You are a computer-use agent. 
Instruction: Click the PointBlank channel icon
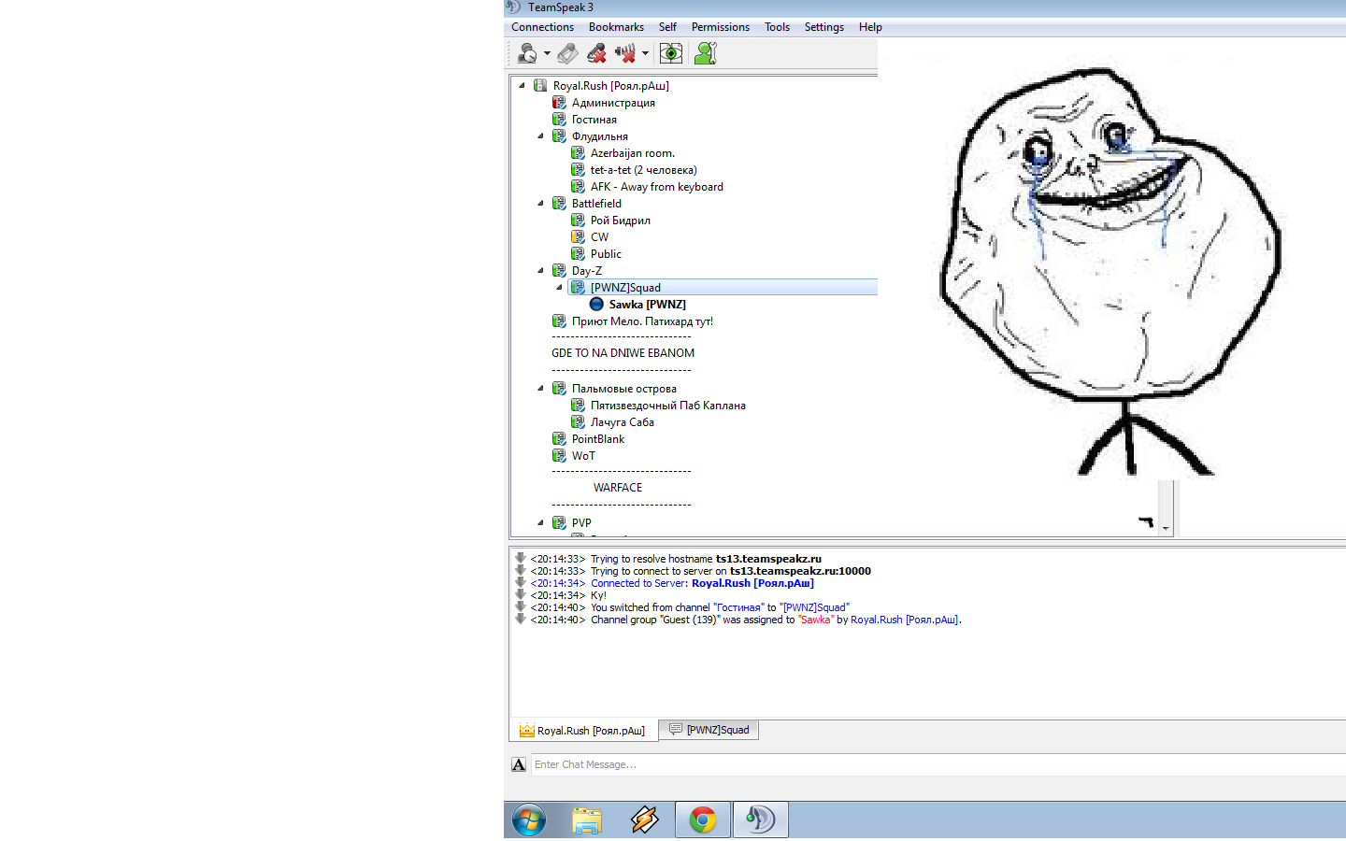point(559,438)
